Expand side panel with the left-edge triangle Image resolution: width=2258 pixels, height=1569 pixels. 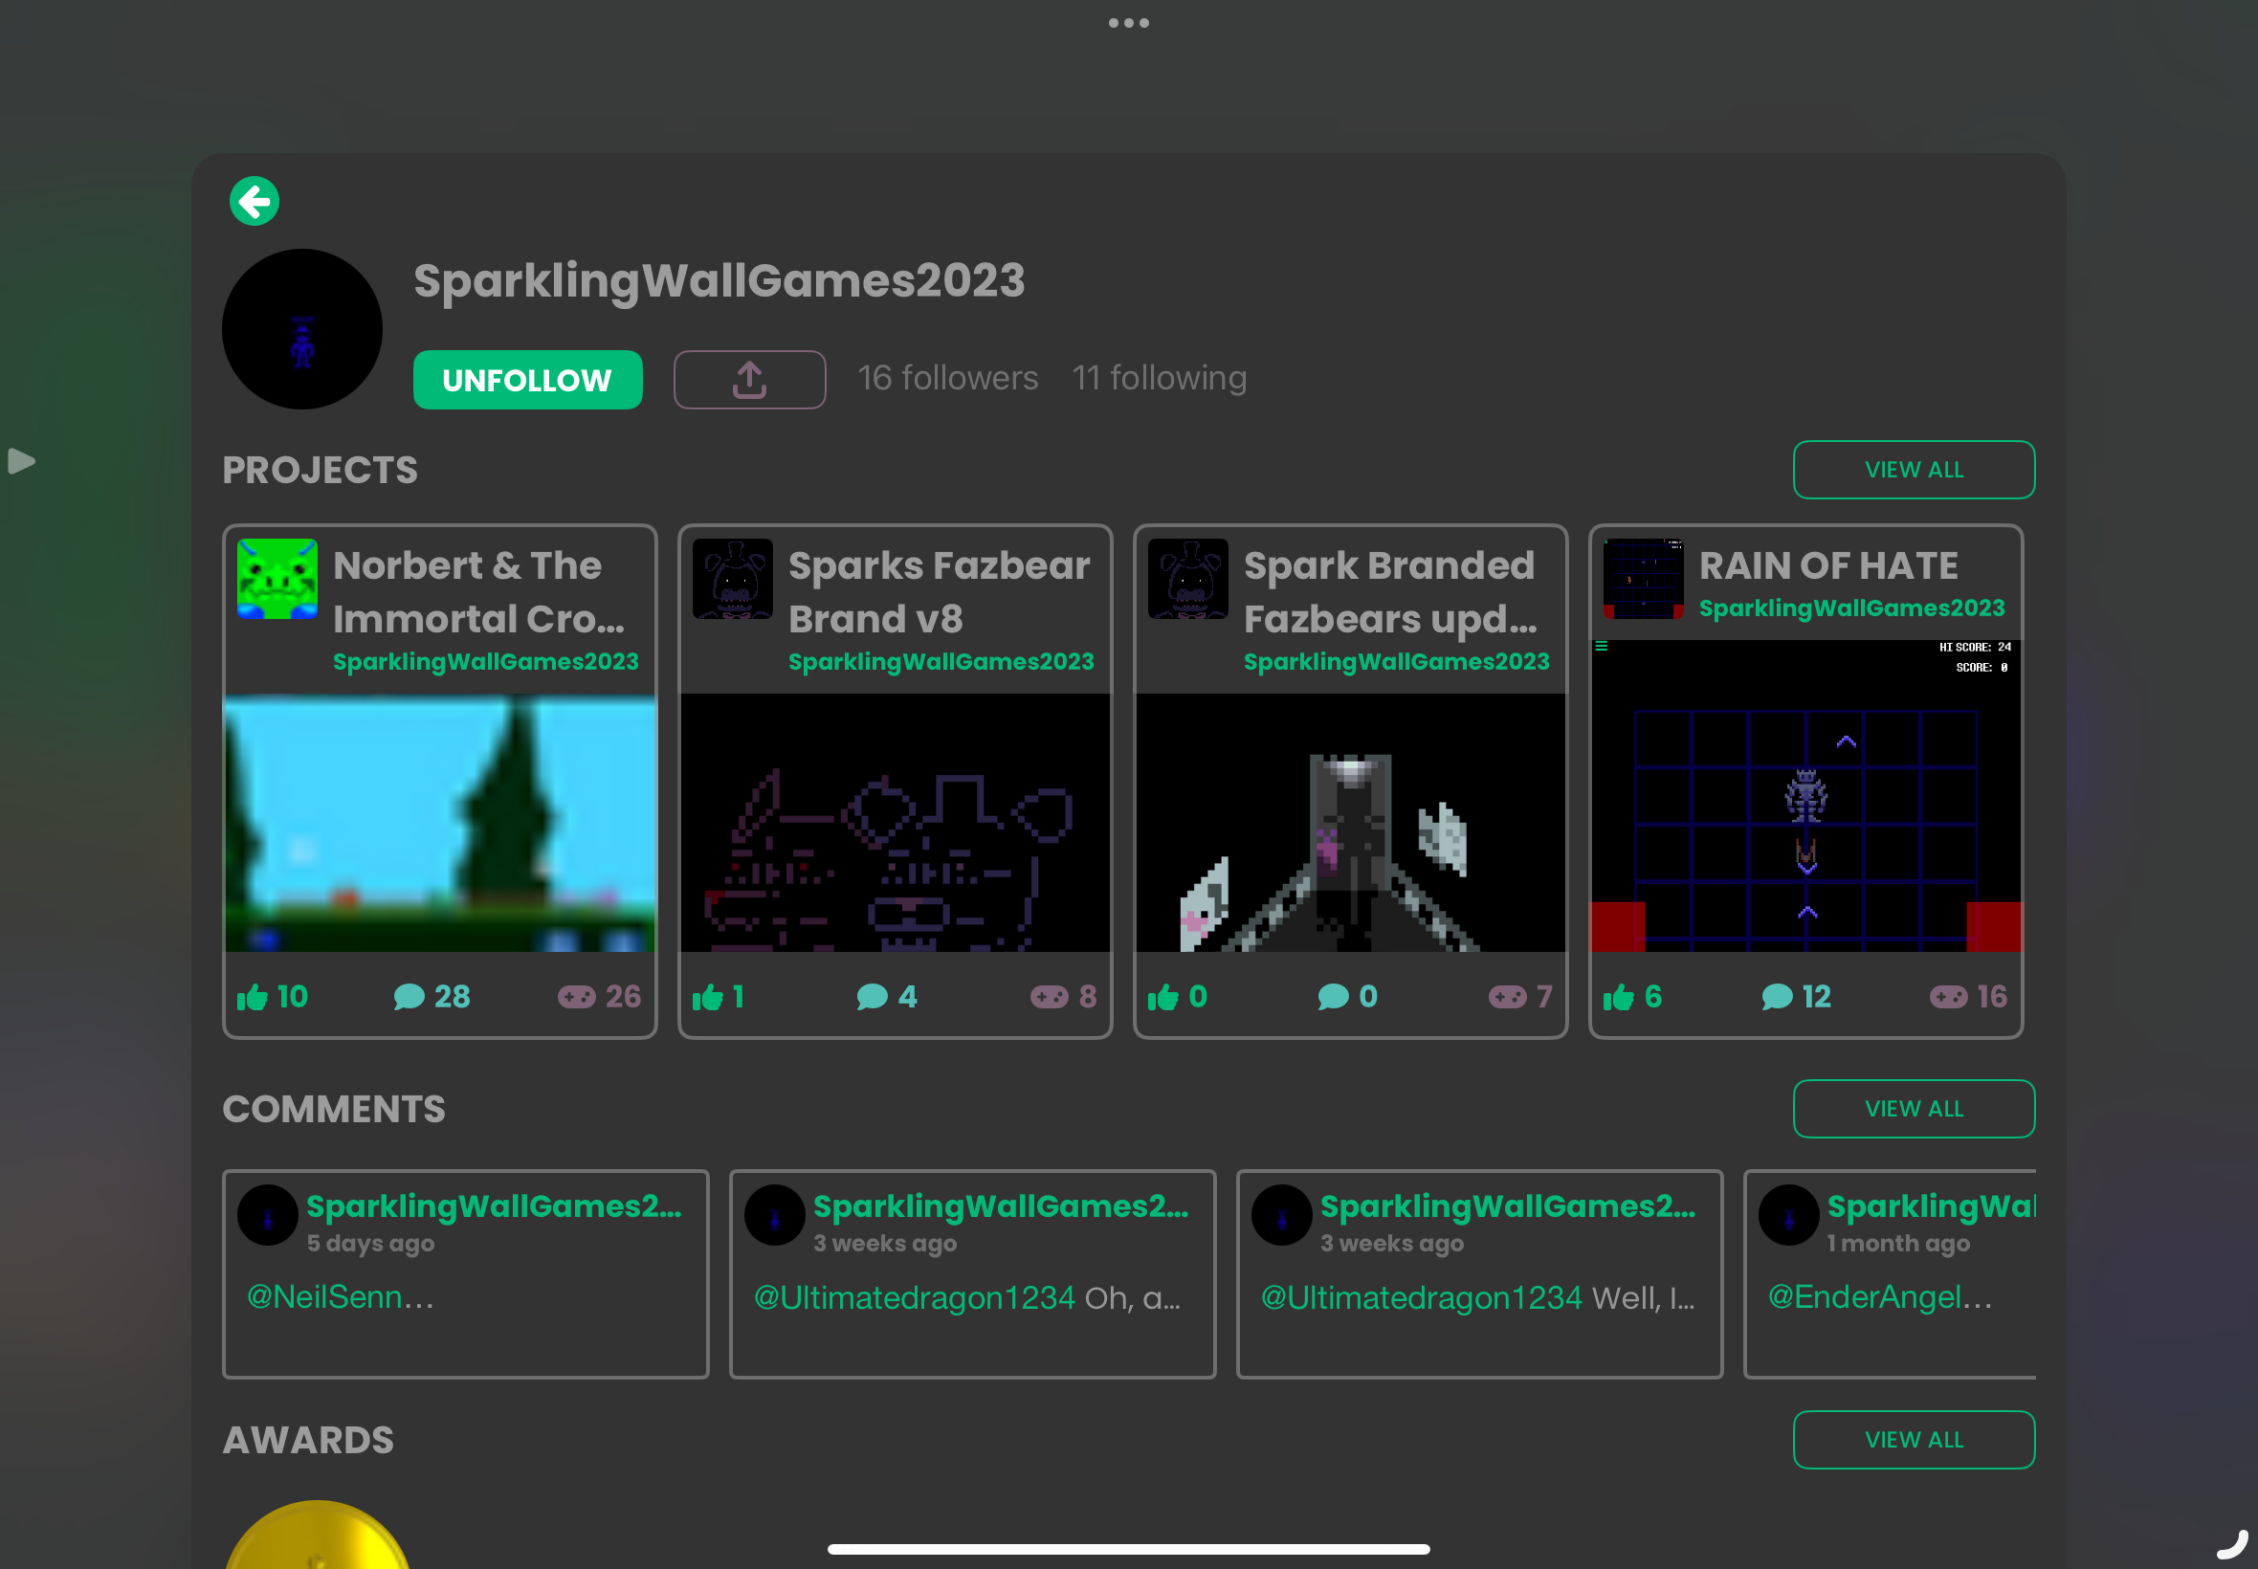21,460
